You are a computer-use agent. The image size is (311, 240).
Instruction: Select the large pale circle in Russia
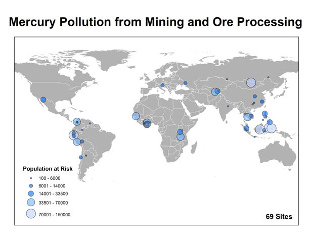tap(251, 83)
